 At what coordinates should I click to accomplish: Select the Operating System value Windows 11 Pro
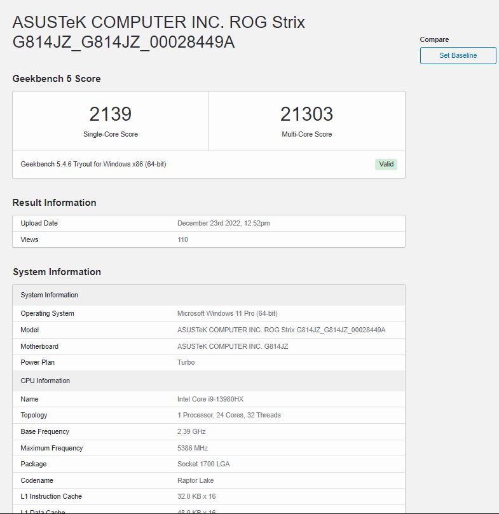pyautogui.click(x=228, y=313)
